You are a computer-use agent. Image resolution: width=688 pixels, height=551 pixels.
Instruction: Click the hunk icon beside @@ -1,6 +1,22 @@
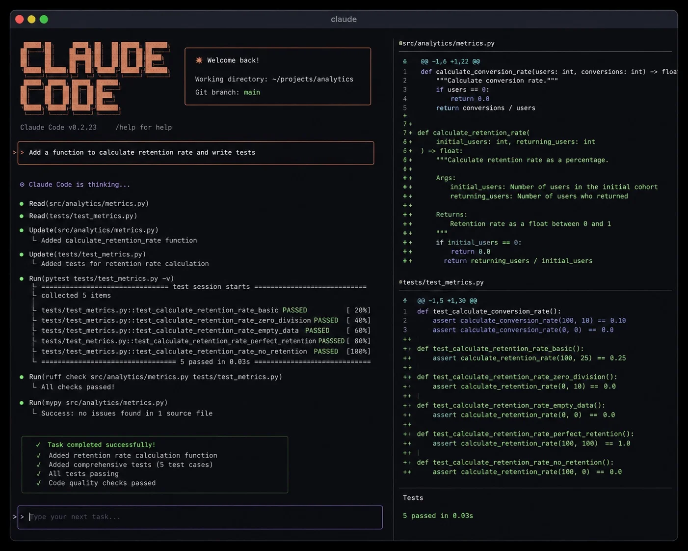405,62
